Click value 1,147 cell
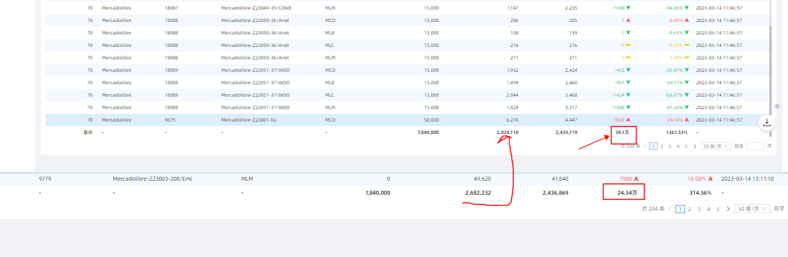788x257 pixels. tap(512, 8)
